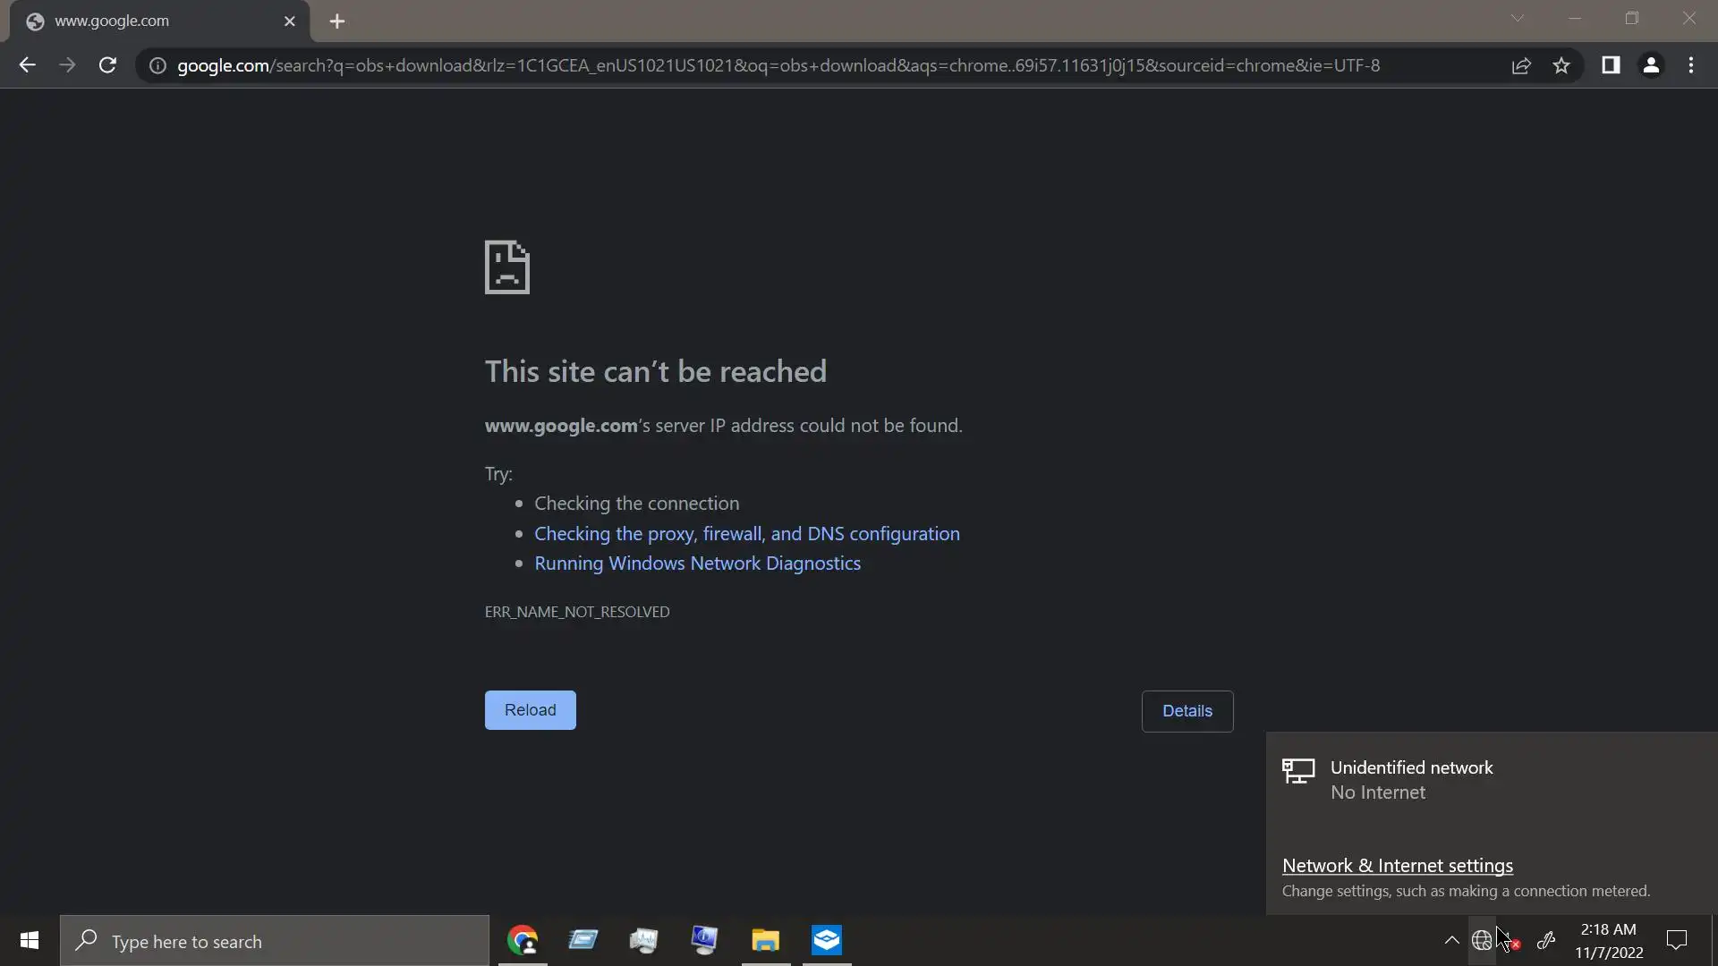Click the browser back arrow
Image resolution: width=1718 pixels, height=966 pixels.
[x=27, y=65]
